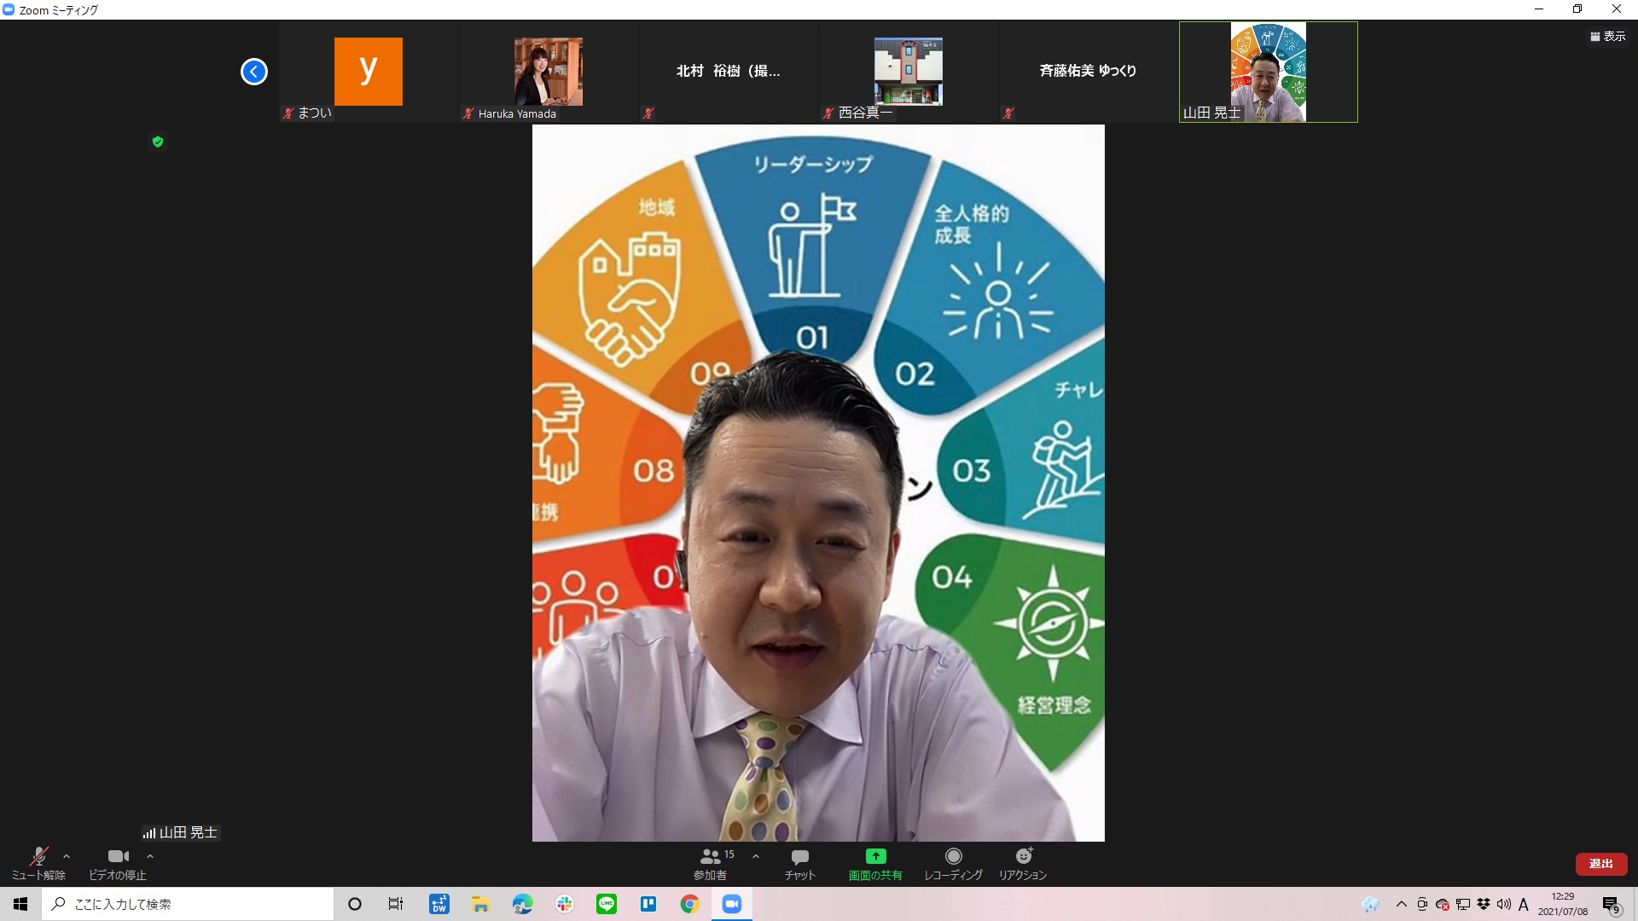
Task: Open Microsoft Edge from taskbar
Action: point(522,904)
